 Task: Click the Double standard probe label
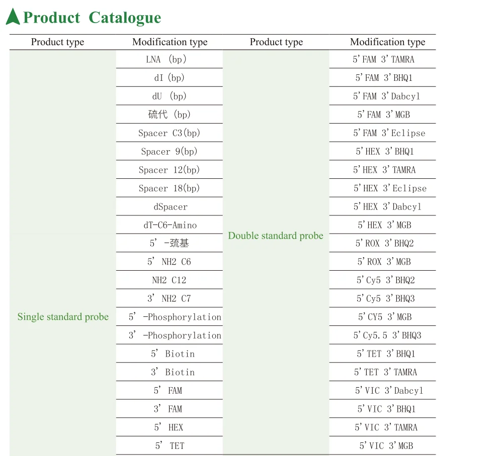pyautogui.click(x=276, y=236)
